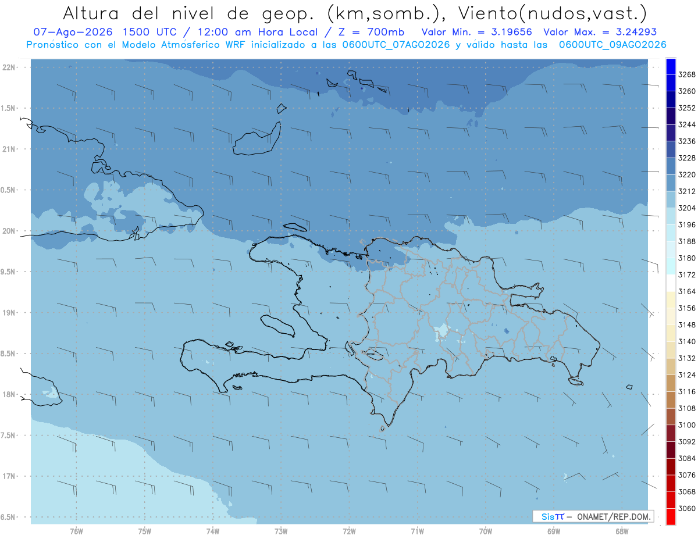Click the 71W longitude label
Screen dimensions: 698x539
[x=417, y=531]
